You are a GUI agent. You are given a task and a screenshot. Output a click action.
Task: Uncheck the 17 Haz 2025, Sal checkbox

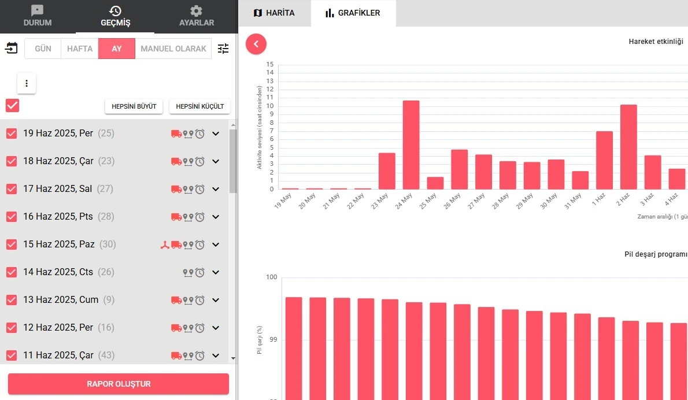pos(12,188)
